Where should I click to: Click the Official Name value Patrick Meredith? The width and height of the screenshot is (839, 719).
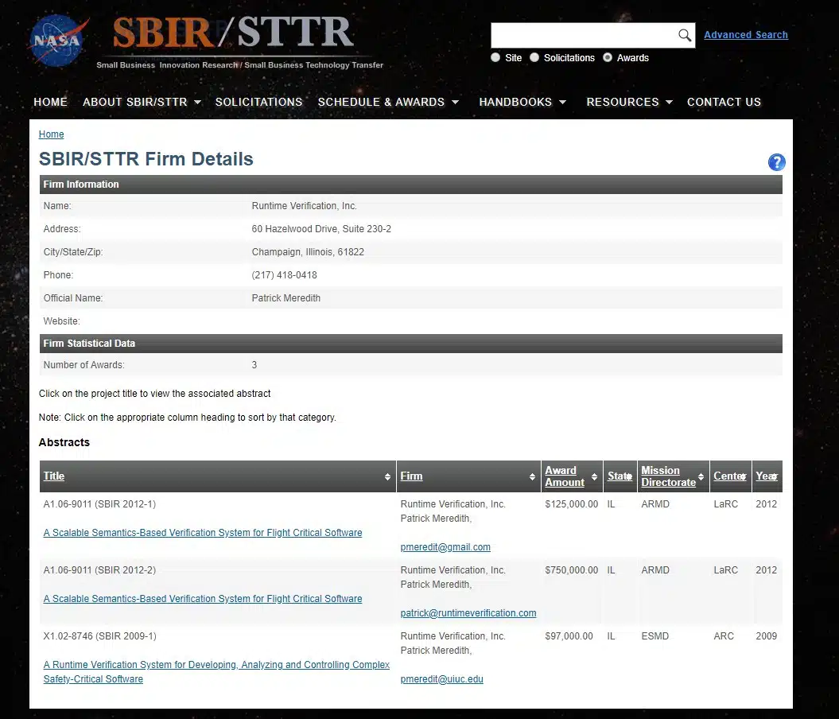click(285, 298)
